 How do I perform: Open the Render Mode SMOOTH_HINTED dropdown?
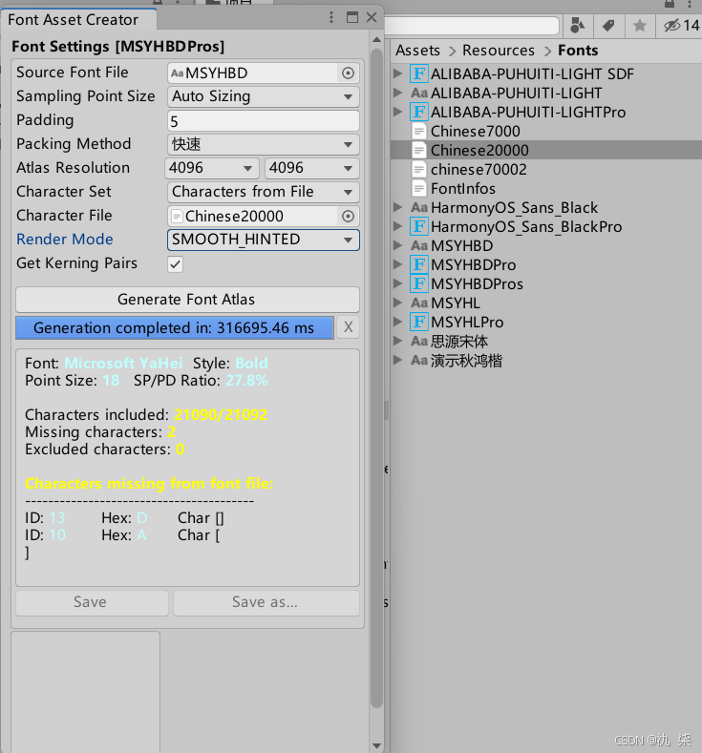pyautogui.click(x=264, y=240)
